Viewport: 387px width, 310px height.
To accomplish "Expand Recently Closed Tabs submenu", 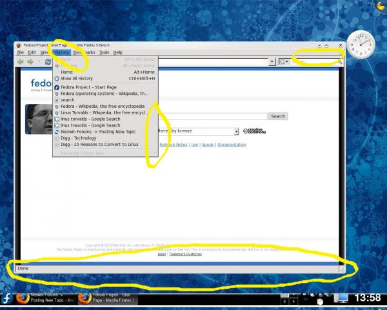I will point(105,153).
